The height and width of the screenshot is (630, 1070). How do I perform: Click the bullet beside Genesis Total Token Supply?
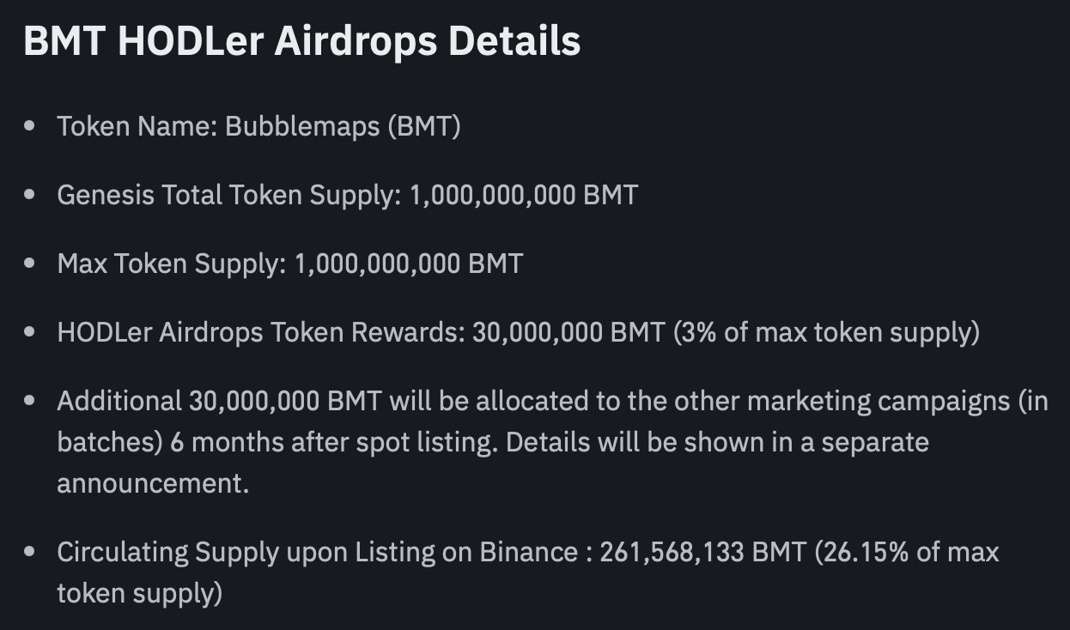pyautogui.click(x=30, y=195)
